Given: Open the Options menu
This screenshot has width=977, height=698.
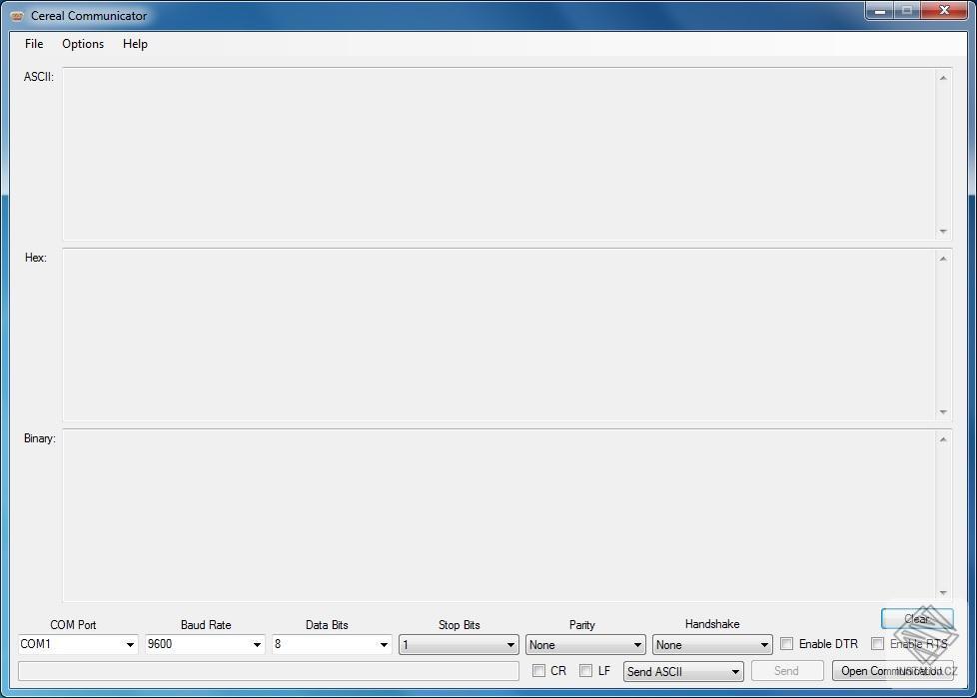Looking at the screenshot, I should [x=83, y=44].
